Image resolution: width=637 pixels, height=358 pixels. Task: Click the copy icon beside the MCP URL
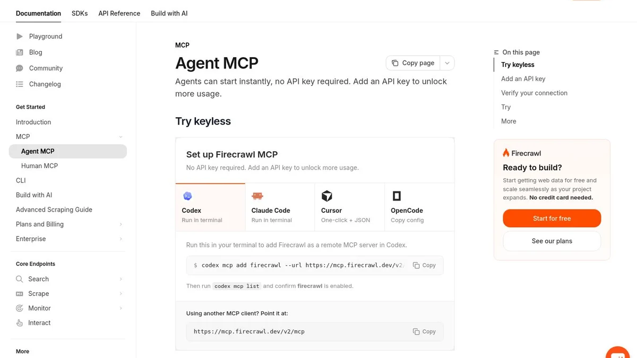pyautogui.click(x=416, y=331)
